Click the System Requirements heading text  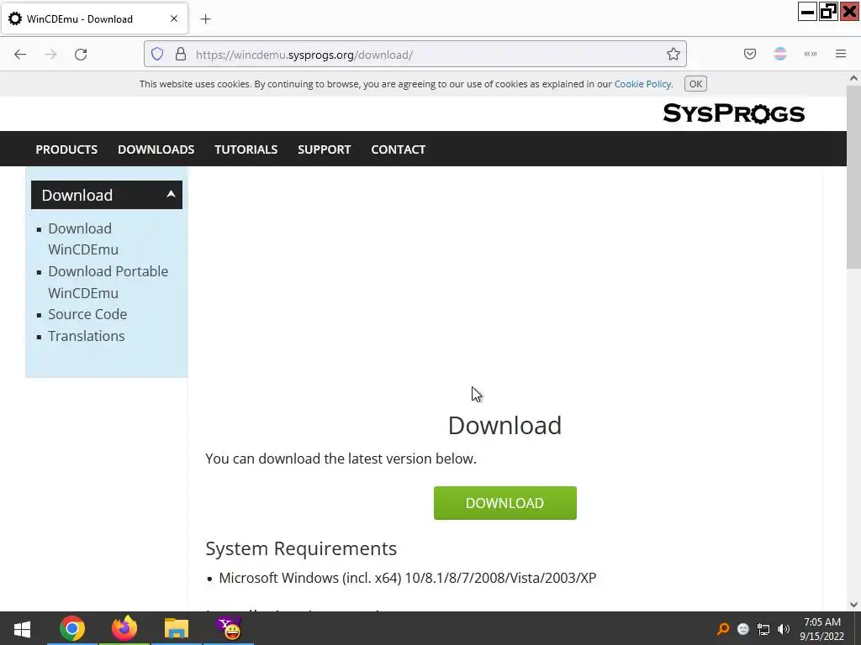tap(301, 548)
